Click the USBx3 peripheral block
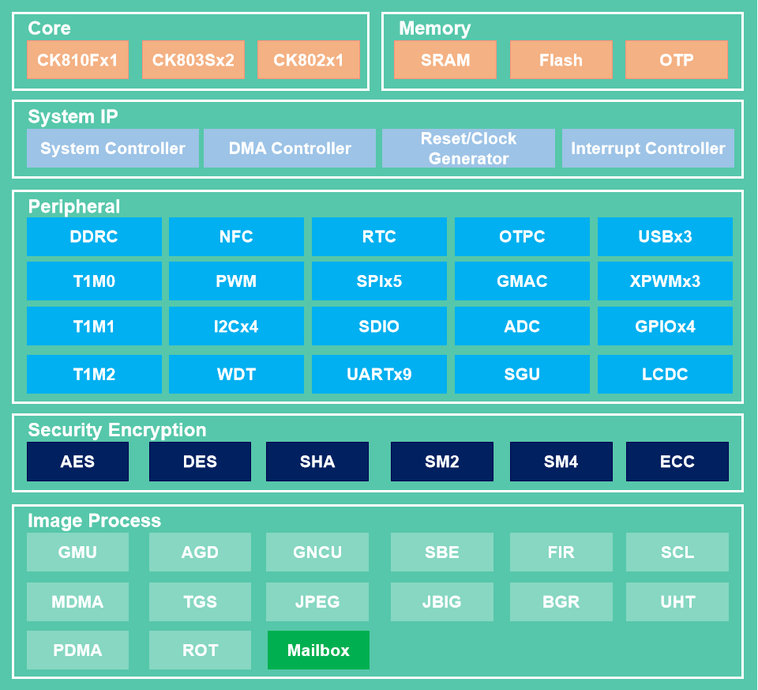The width and height of the screenshot is (758, 690). pyautogui.click(x=665, y=237)
